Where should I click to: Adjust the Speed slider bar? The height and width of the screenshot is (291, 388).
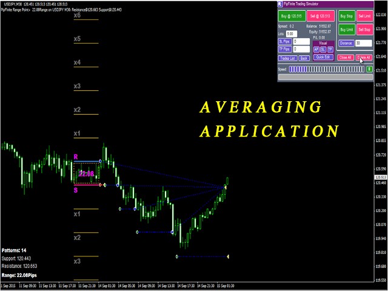327,70
